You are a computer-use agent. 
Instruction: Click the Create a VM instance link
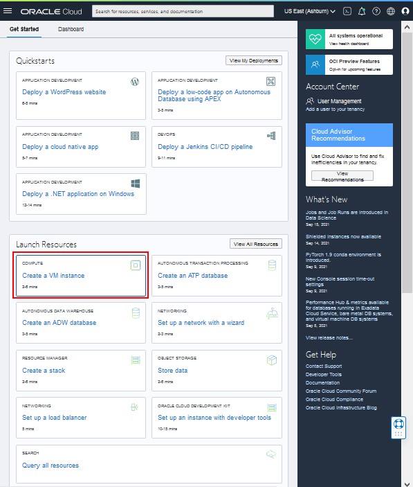point(53,276)
